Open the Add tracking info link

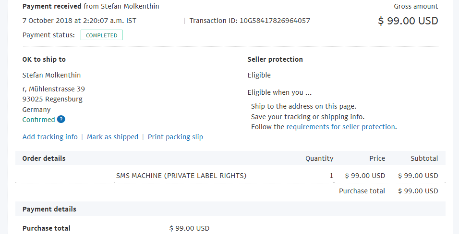pyautogui.click(x=50, y=137)
